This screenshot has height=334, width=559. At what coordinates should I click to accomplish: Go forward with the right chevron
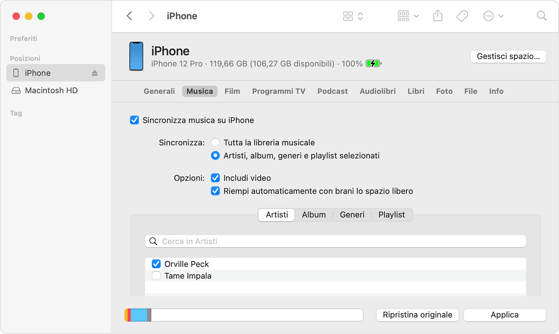point(152,16)
